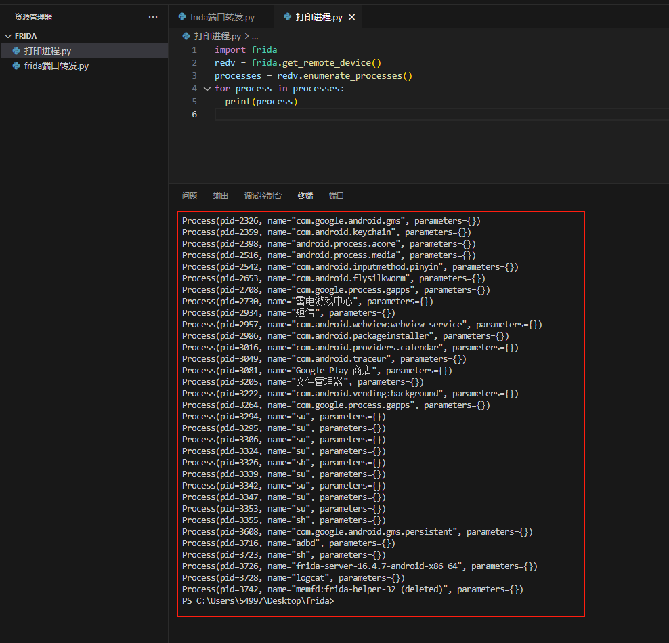
Task: Click the 雷电游戏中心 process line
Action: point(307,302)
